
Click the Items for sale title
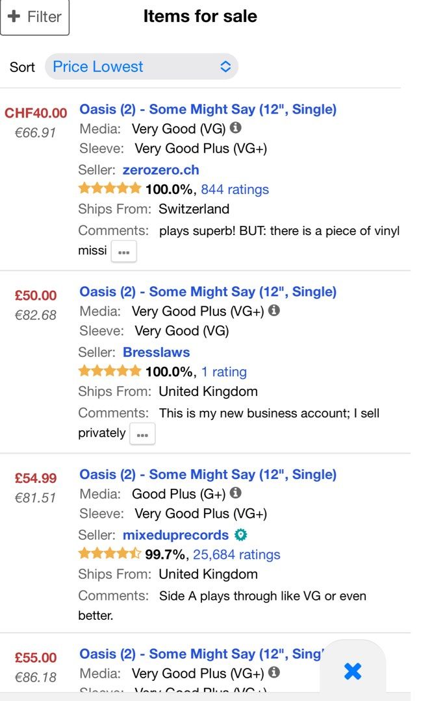(x=200, y=16)
